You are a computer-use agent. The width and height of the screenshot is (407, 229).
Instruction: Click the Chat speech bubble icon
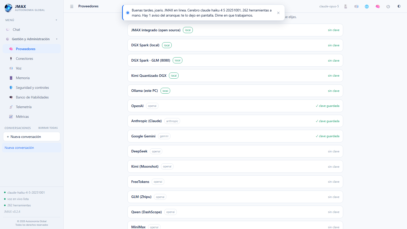[8, 30]
